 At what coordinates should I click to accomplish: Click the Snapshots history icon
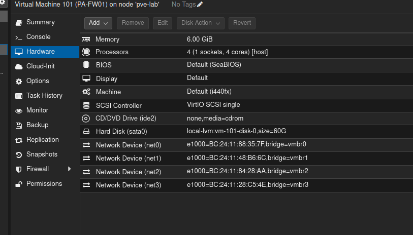19,155
